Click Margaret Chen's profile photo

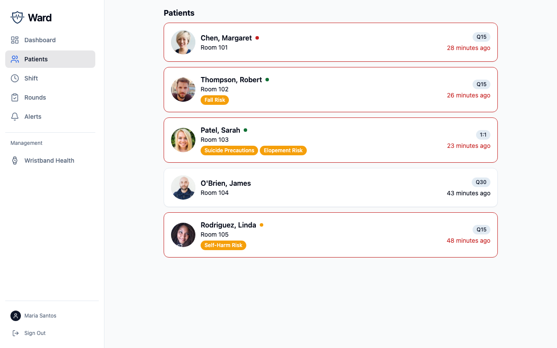[183, 42]
